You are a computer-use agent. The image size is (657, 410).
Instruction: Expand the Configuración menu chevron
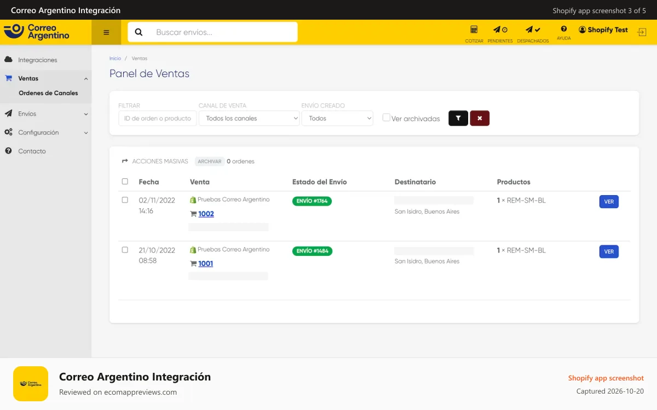point(86,133)
